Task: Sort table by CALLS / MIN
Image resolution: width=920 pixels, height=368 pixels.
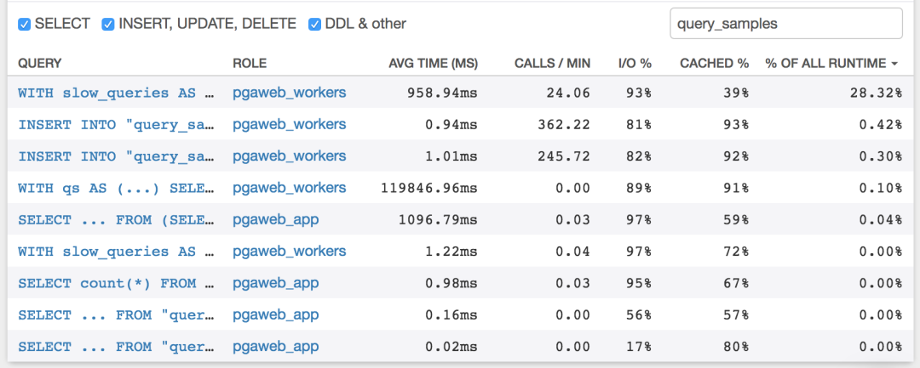Action: coord(552,64)
